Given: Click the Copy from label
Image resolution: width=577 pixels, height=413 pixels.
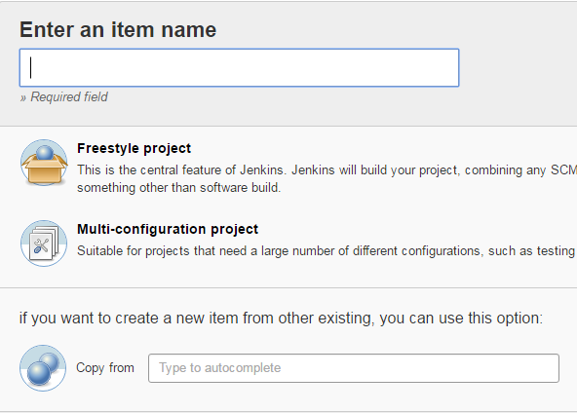Looking at the screenshot, I should click(x=105, y=368).
